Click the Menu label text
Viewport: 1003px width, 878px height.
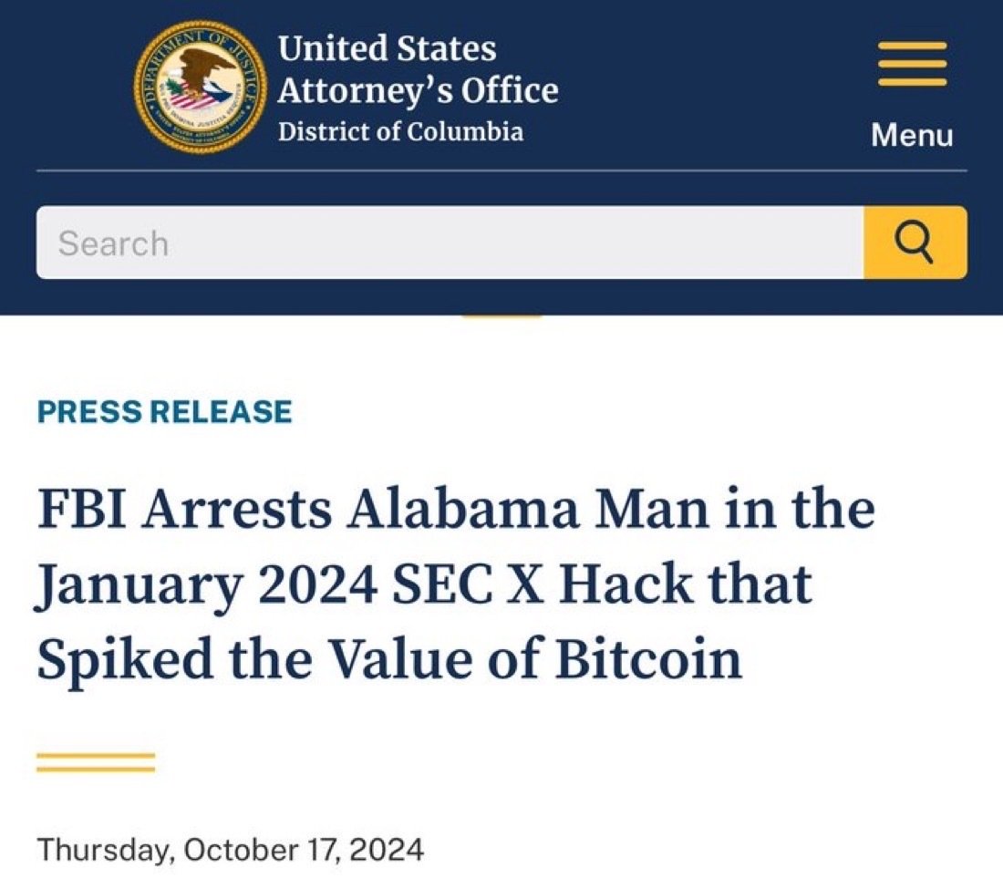tap(912, 135)
